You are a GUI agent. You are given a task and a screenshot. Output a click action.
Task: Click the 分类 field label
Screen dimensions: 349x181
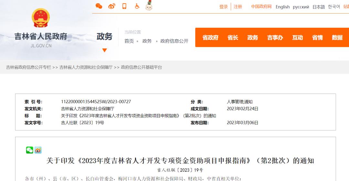coord(197,102)
